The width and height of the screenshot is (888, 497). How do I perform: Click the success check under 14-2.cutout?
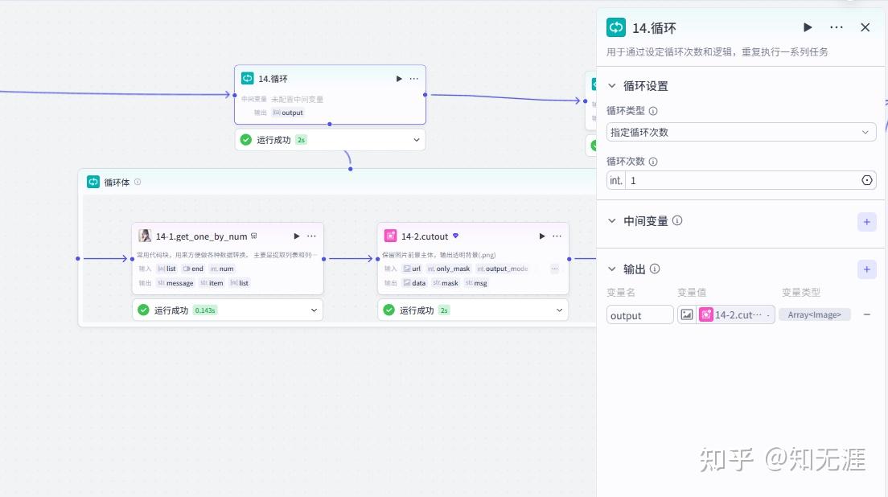(x=388, y=310)
